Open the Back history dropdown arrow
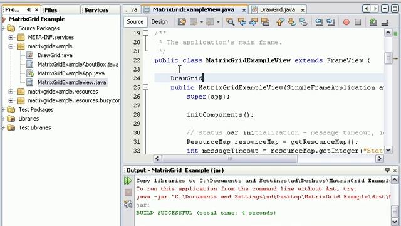This screenshot has height=226, width=401. [x=202, y=22]
